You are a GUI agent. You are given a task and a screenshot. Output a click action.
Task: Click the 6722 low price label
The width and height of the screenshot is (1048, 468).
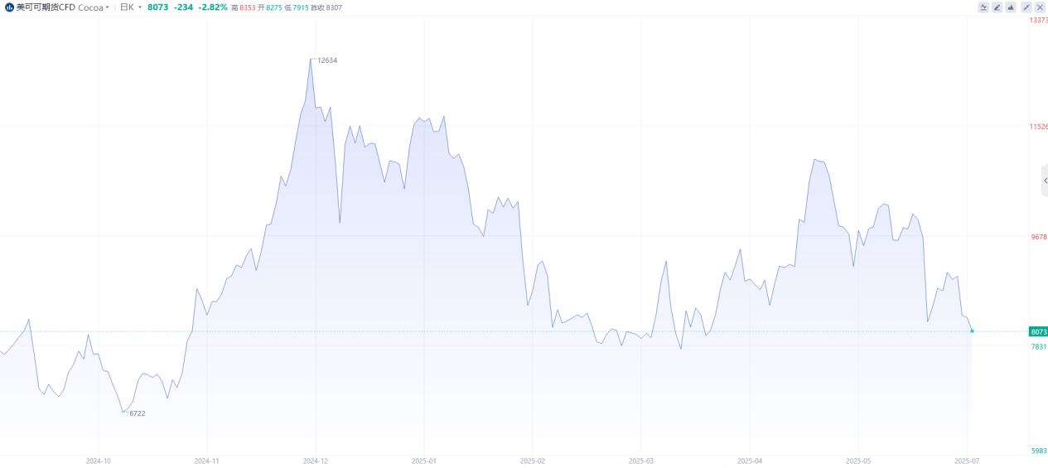pyautogui.click(x=138, y=413)
